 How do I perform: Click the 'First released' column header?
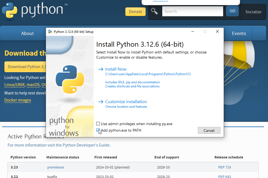[x=106, y=157]
